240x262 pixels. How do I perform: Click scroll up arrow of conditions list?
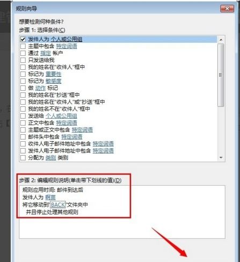click(221, 40)
